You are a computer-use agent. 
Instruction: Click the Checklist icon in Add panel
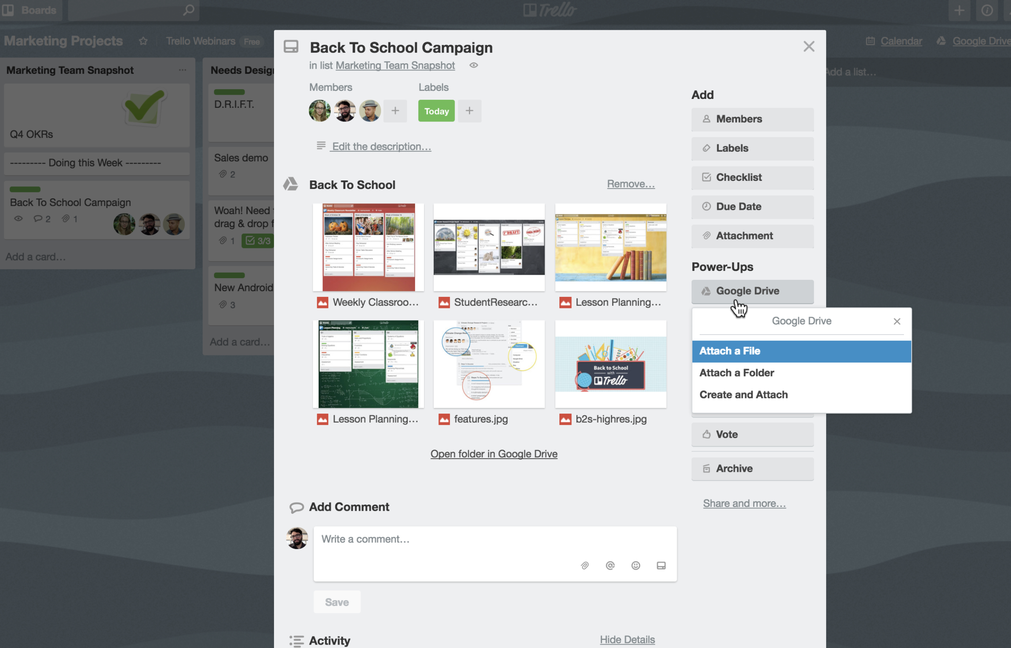705,177
